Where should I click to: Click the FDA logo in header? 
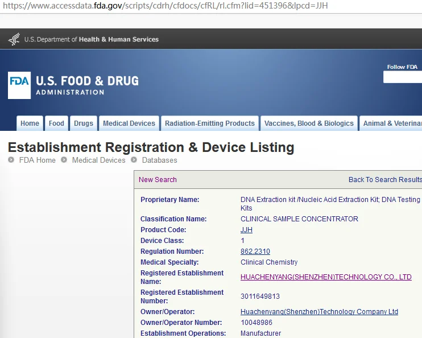point(19,85)
